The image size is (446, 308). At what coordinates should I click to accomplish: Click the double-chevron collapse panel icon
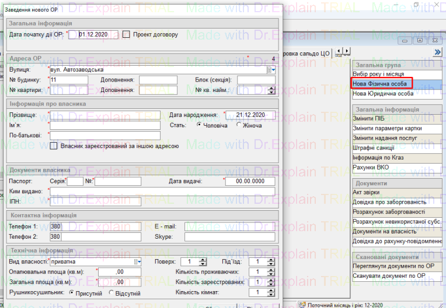click(x=437, y=52)
